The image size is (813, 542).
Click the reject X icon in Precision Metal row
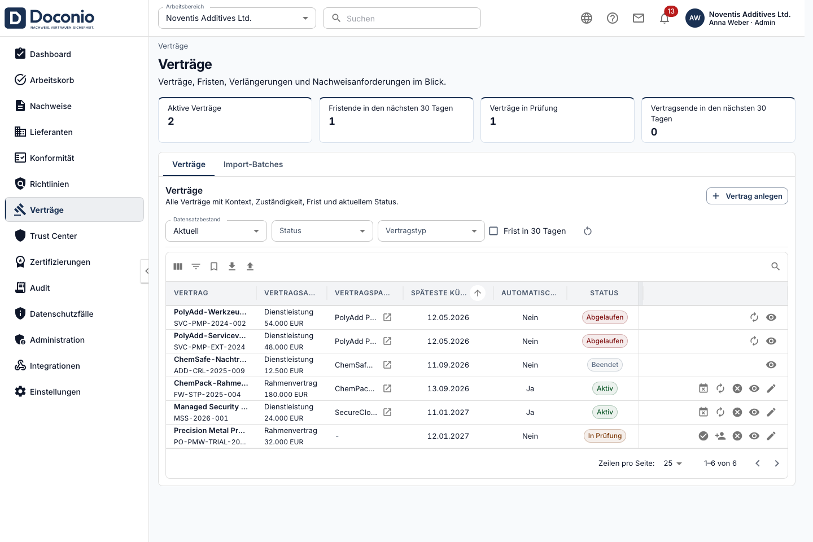pos(737,436)
